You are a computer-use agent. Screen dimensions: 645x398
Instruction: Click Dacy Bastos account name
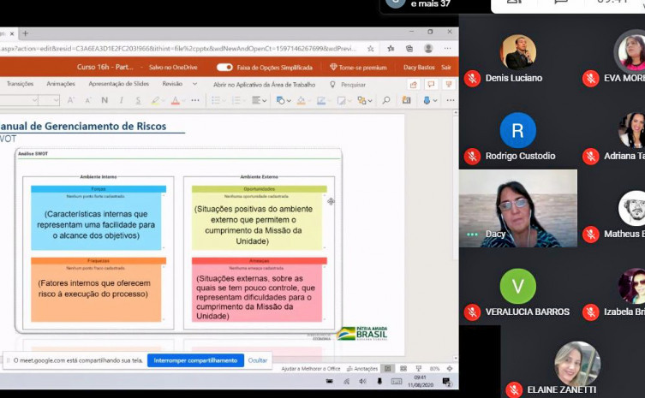coord(419,68)
